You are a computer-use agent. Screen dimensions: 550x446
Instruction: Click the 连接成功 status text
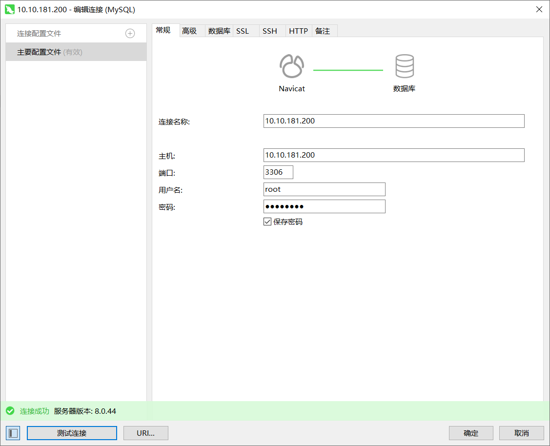tap(34, 411)
